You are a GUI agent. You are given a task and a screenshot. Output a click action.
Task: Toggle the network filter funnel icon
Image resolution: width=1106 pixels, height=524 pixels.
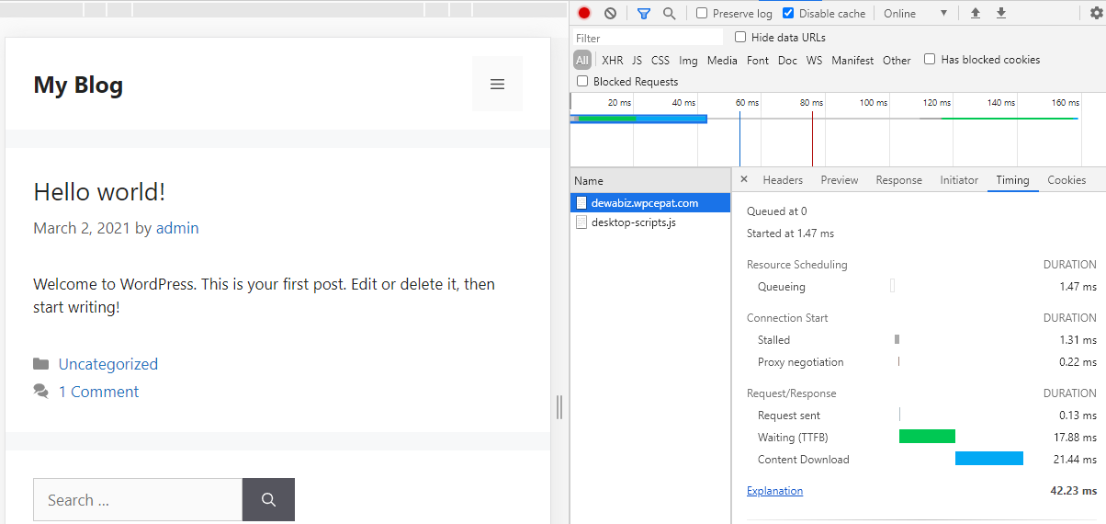point(643,14)
